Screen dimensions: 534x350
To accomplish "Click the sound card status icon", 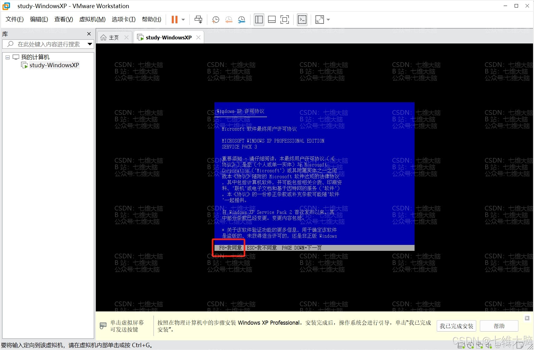I will pos(489,346).
